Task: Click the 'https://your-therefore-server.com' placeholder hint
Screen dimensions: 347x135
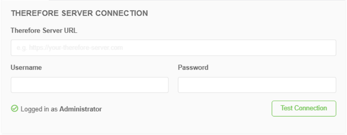Action: click(76, 48)
